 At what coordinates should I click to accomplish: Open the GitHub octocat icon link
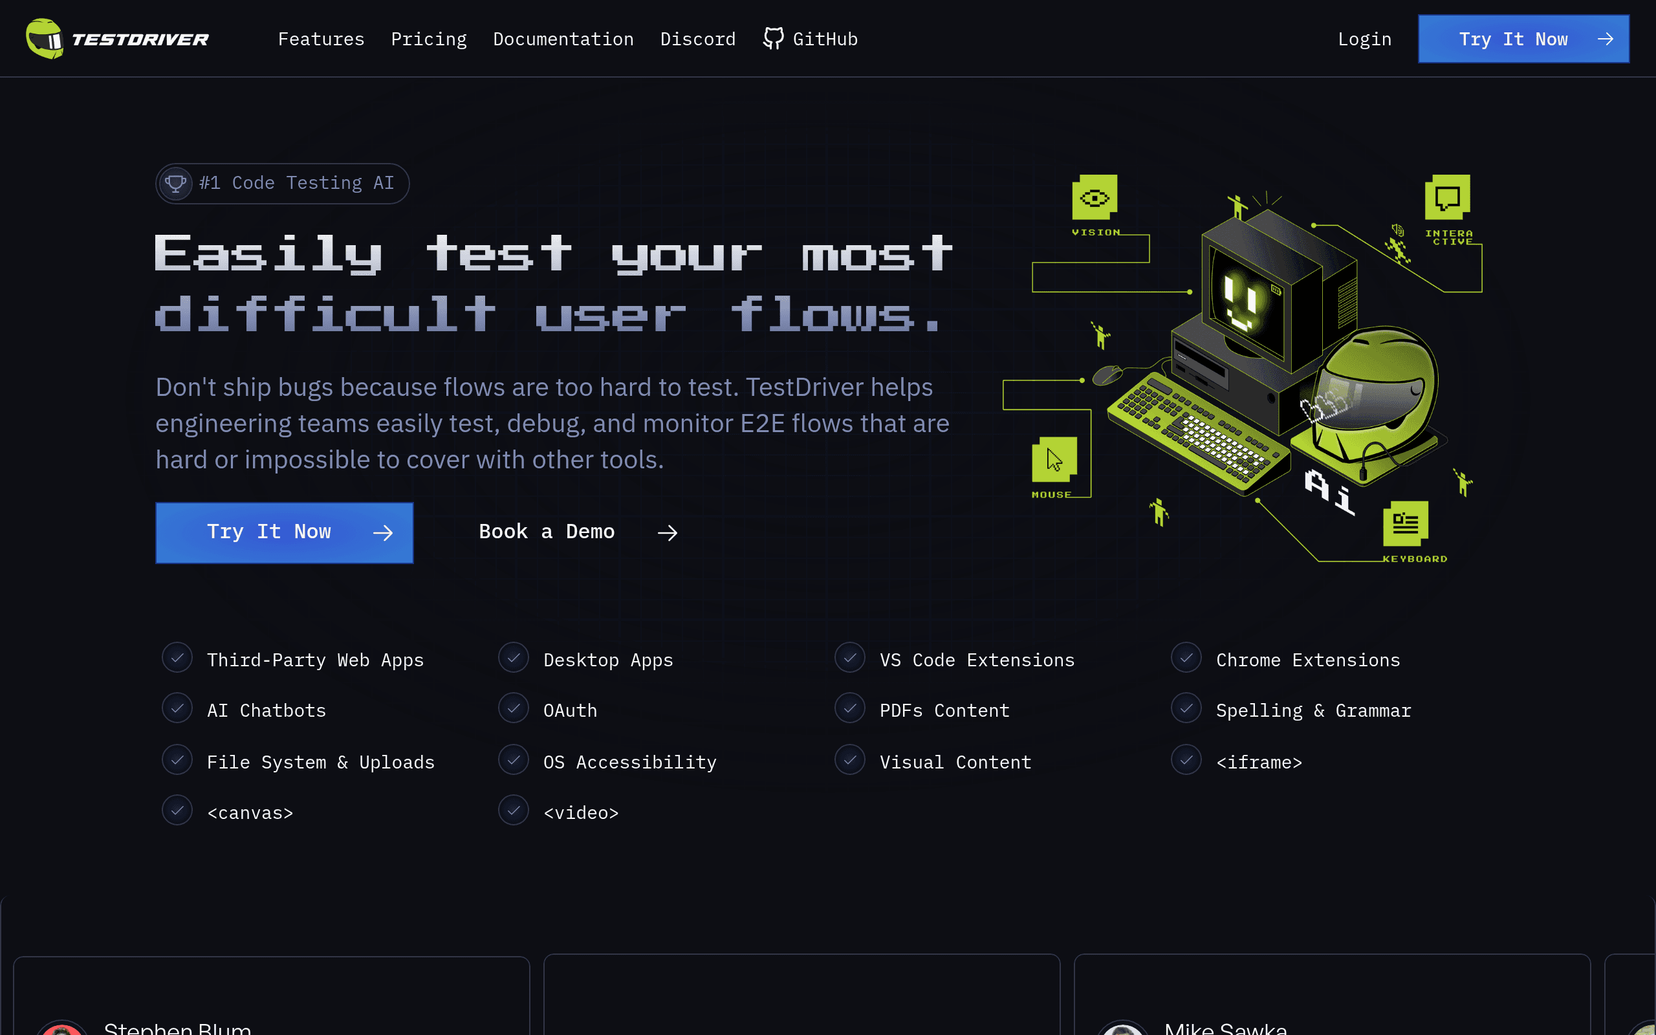point(772,38)
